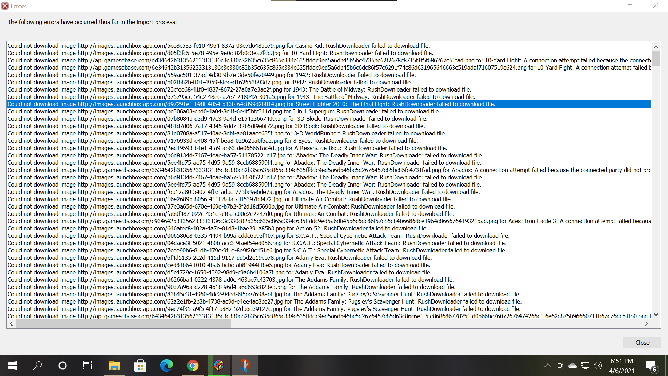Open volume speaker tray icon
Viewport: 668px width, 376px height.
(x=598, y=366)
